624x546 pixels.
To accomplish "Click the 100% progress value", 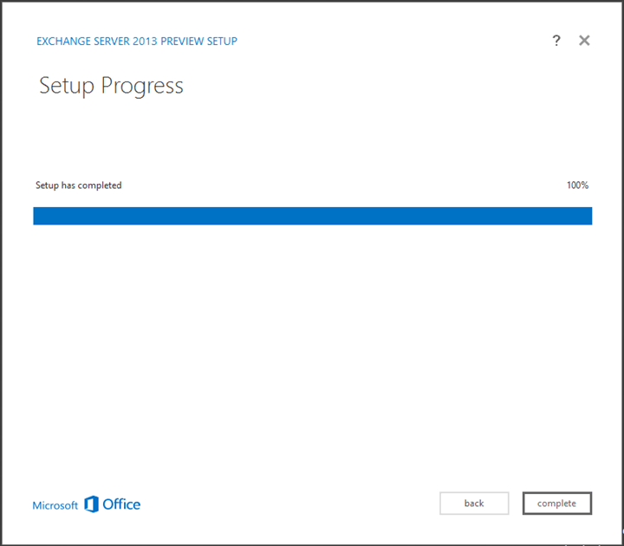I will click(x=577, y=185).
